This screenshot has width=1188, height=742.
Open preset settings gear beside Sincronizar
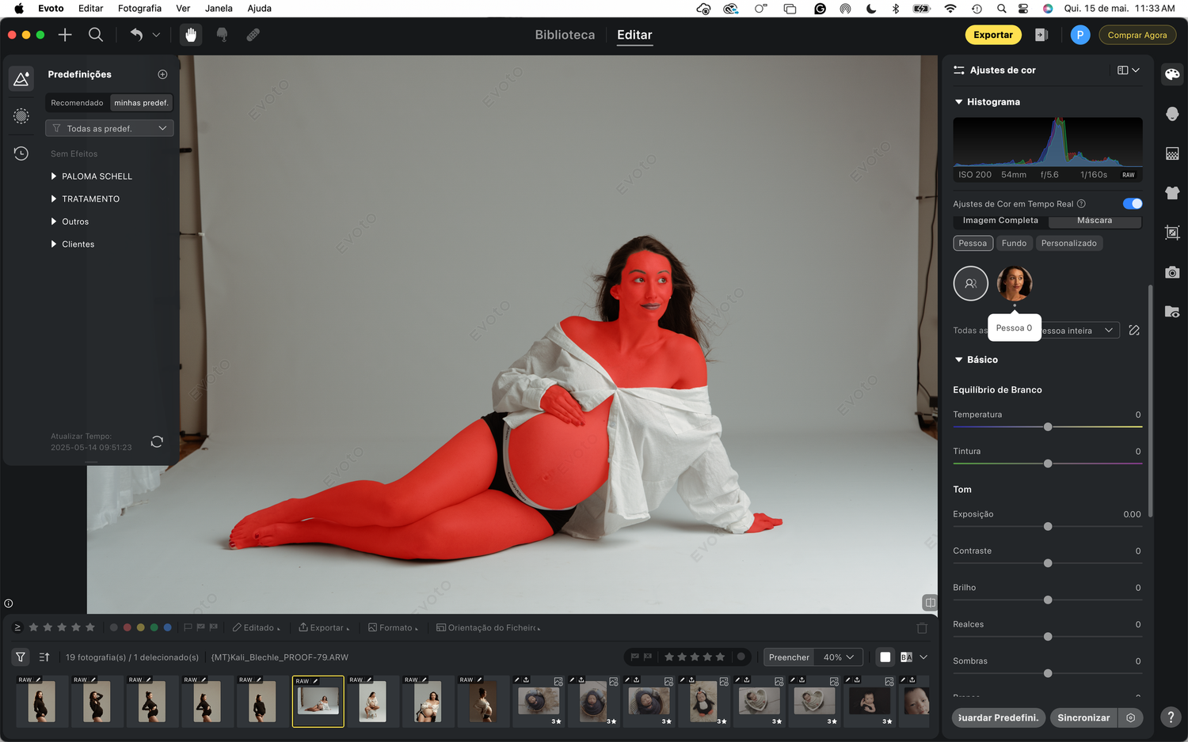tap(1131, 718)
